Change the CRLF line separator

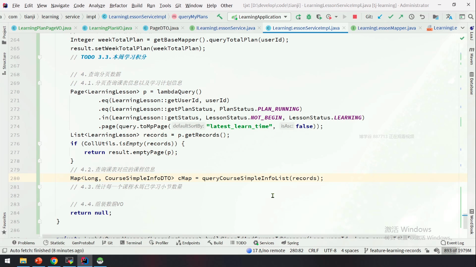pos(314,250)
